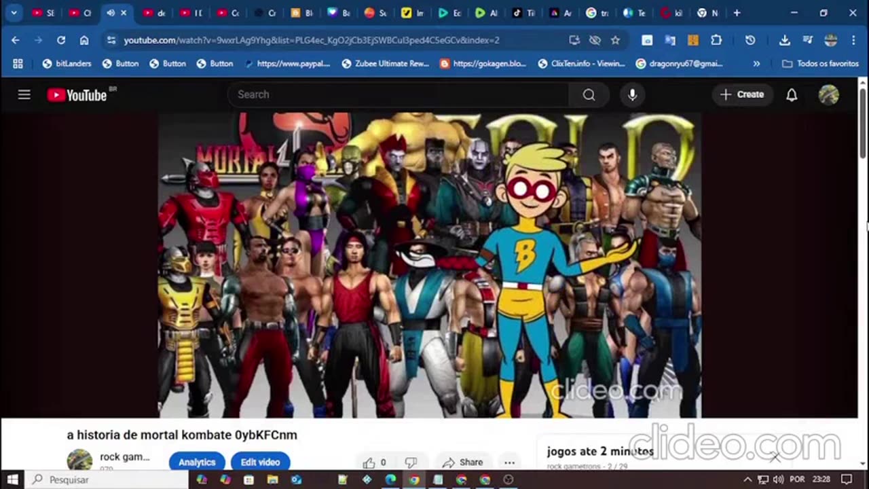Click the magnifier search button
This screenshot has width=869, height=489.
[589, 94]
